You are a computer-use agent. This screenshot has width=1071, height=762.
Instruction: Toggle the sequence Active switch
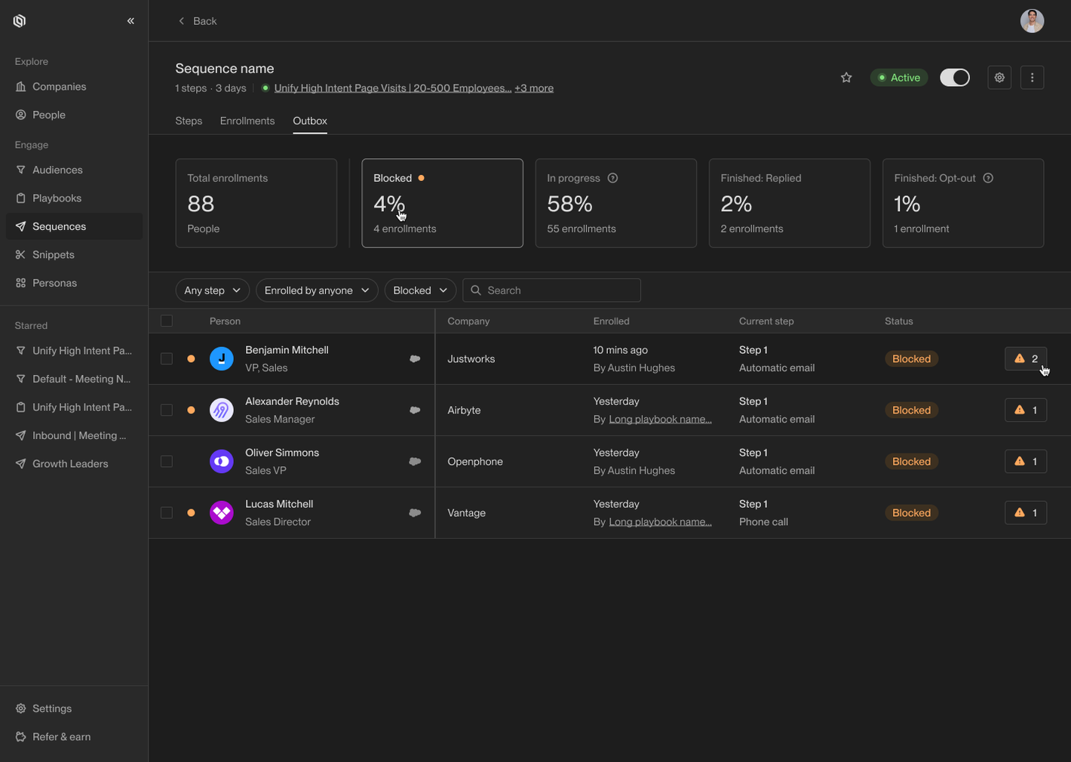954,78
